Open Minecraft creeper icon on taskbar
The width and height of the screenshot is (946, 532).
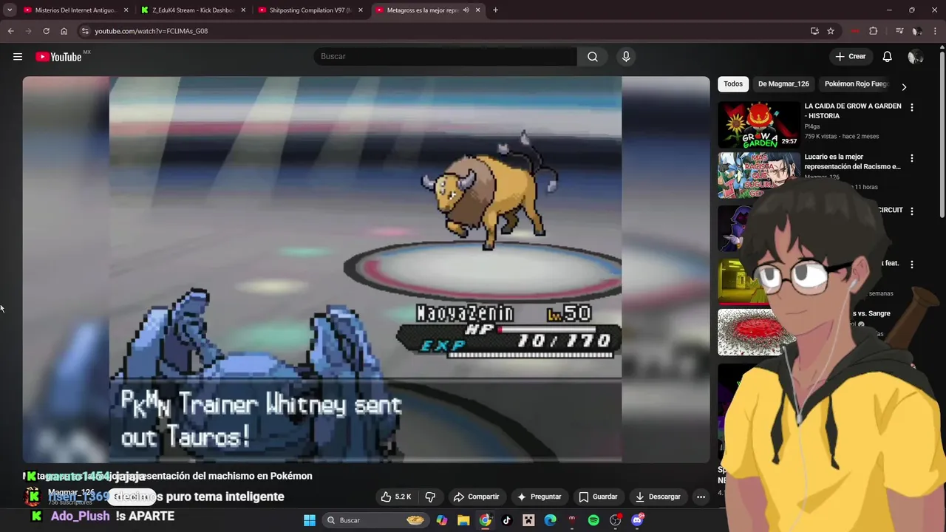[x=528, y=520]
